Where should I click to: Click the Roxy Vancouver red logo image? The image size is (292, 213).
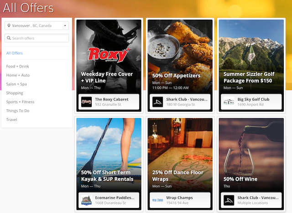109,55
